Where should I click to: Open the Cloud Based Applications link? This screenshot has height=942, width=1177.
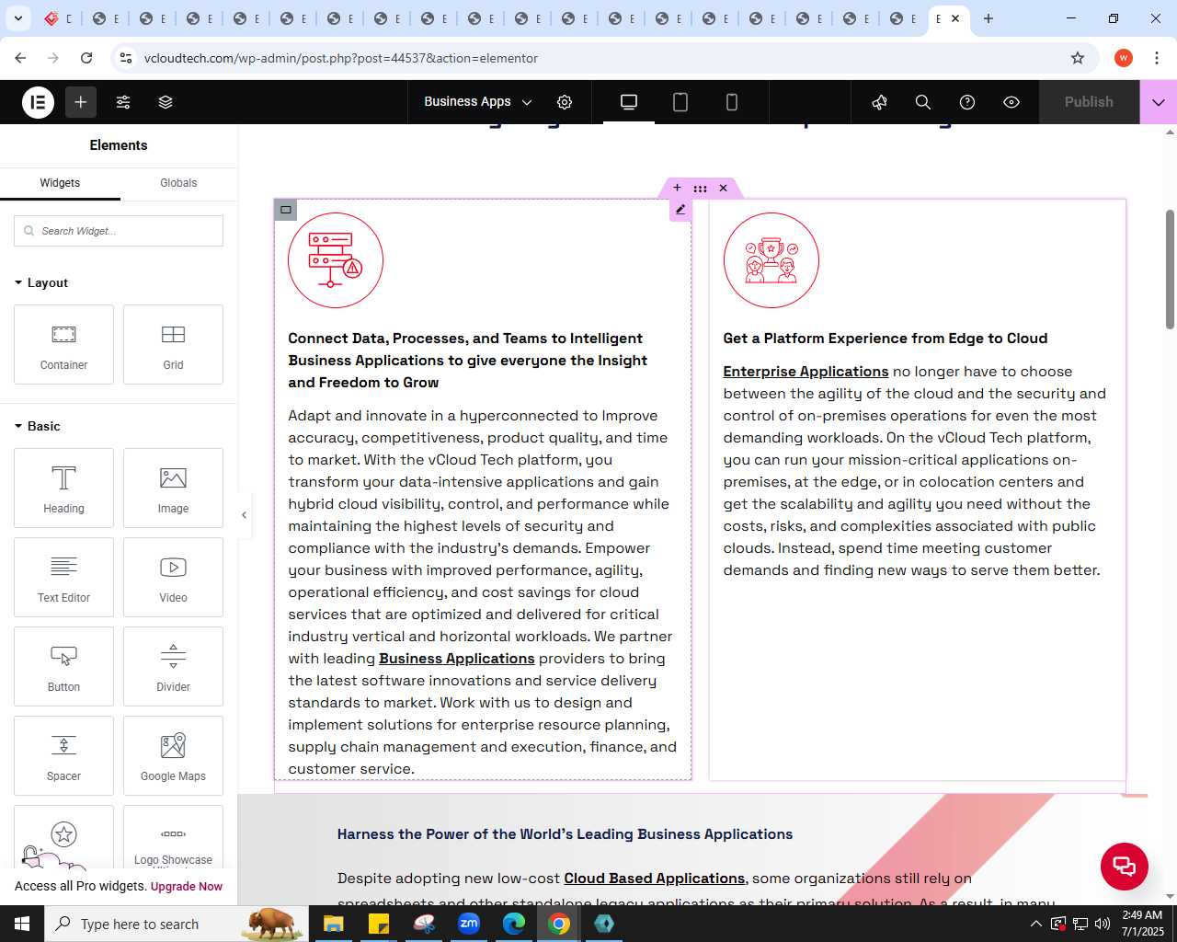[x=655, y=879]
